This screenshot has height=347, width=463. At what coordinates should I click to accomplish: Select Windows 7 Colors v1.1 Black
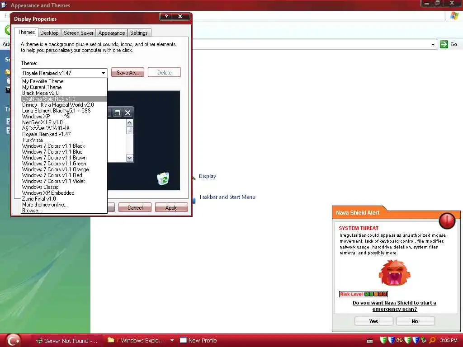(x=64, y=146)
